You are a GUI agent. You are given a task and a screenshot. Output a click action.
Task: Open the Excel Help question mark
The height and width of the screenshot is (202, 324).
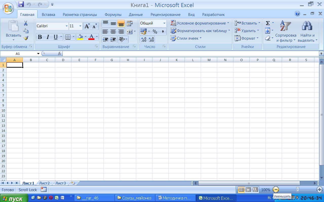point(297,13)
